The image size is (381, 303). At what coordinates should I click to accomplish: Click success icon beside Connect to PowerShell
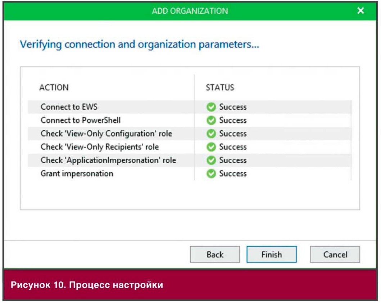pos(211,120)
